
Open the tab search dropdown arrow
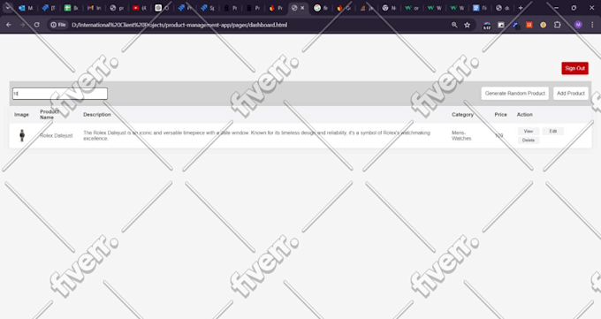pos(8,7)
